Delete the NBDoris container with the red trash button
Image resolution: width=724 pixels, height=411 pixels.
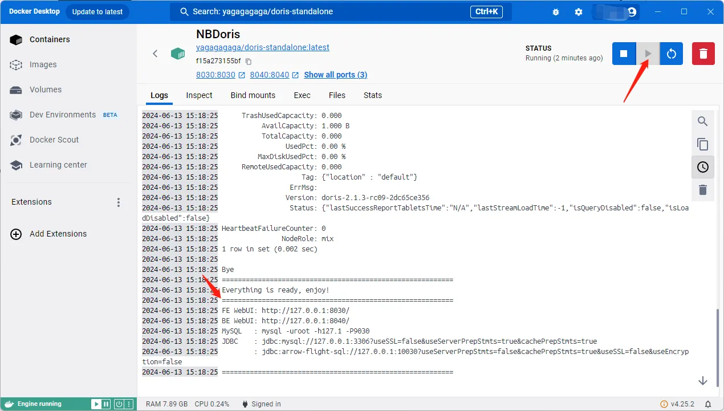(x=703, y=54)
